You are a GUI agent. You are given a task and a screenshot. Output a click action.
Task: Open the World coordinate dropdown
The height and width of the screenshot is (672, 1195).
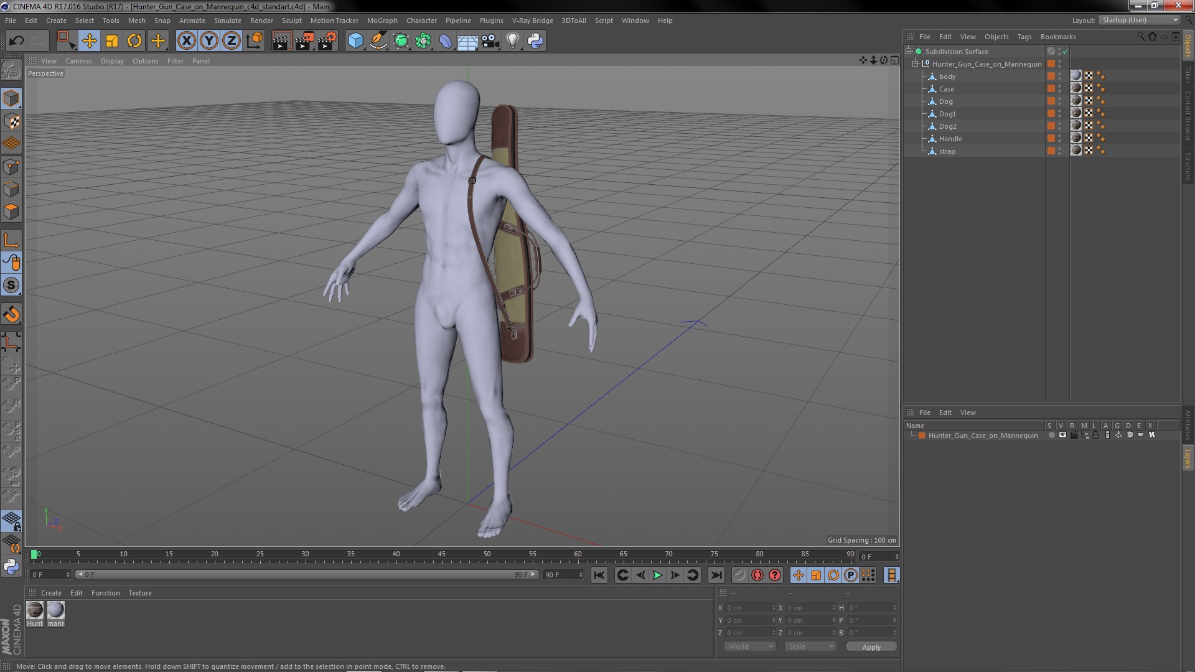click(750, 646)
